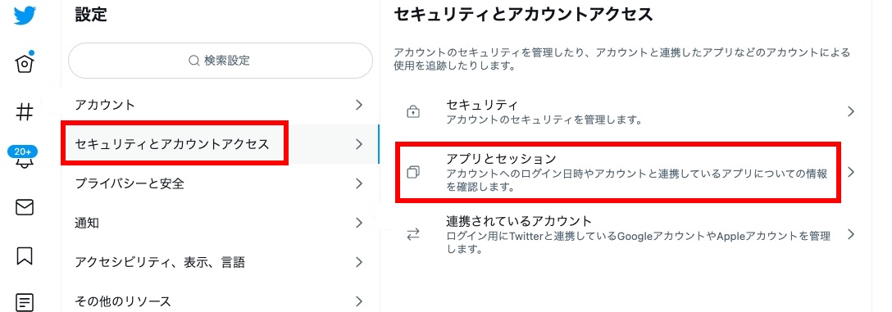892x312 pixels.
Task: Open アプリとセッション settings link
Action: 626,172
